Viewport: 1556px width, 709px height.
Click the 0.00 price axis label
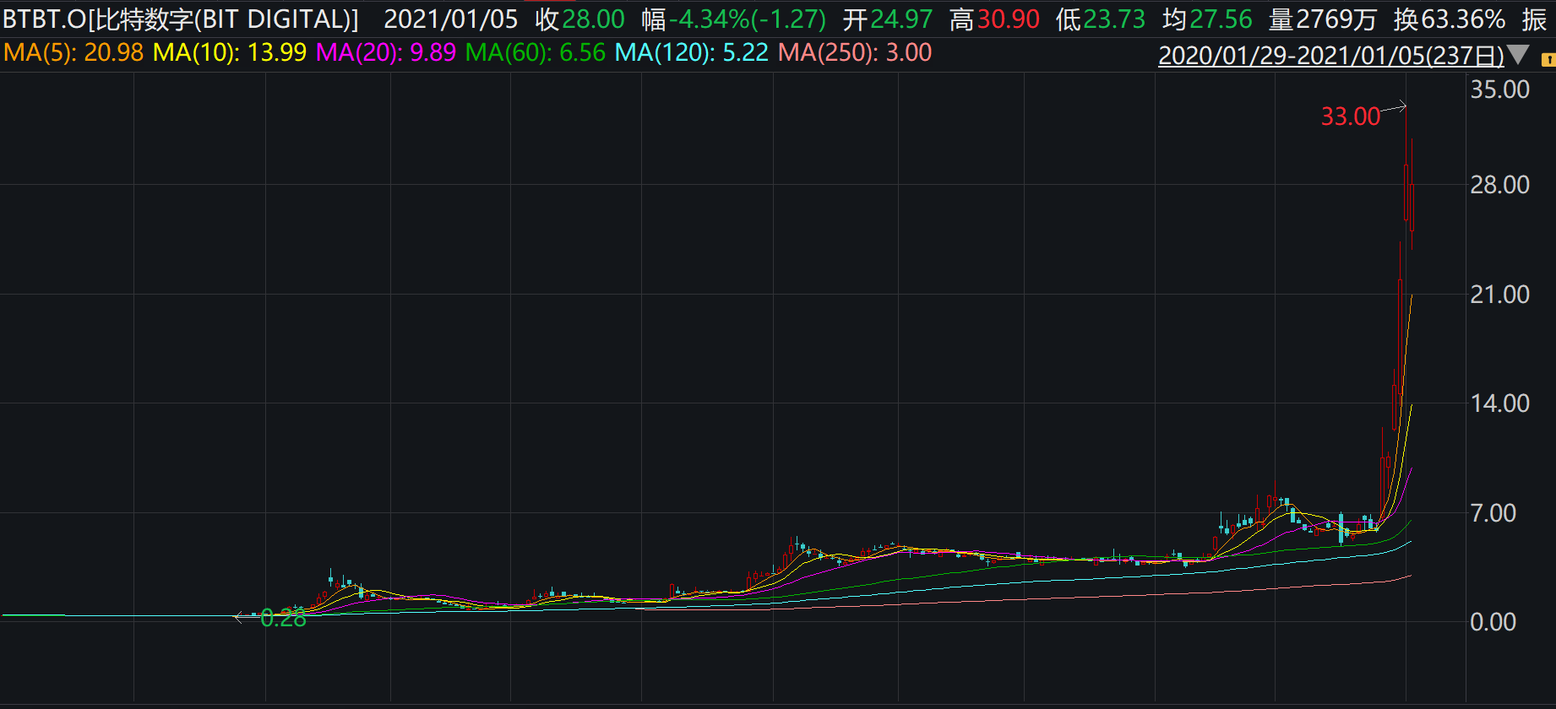[1493, 622]
